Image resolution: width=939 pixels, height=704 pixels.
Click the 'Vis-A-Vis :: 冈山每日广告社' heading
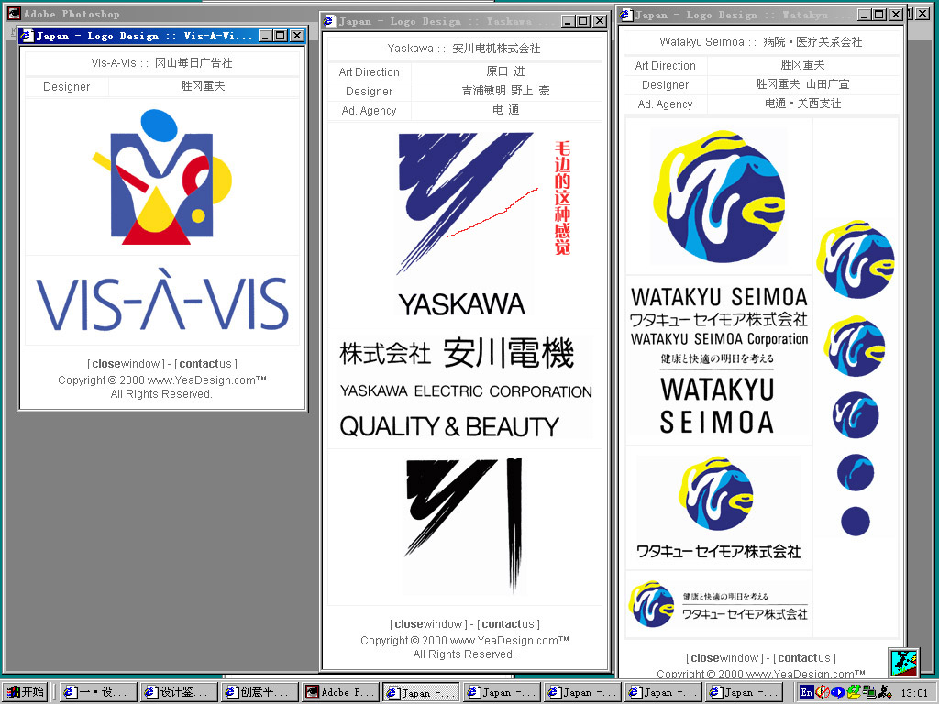[x=161, y=63]
